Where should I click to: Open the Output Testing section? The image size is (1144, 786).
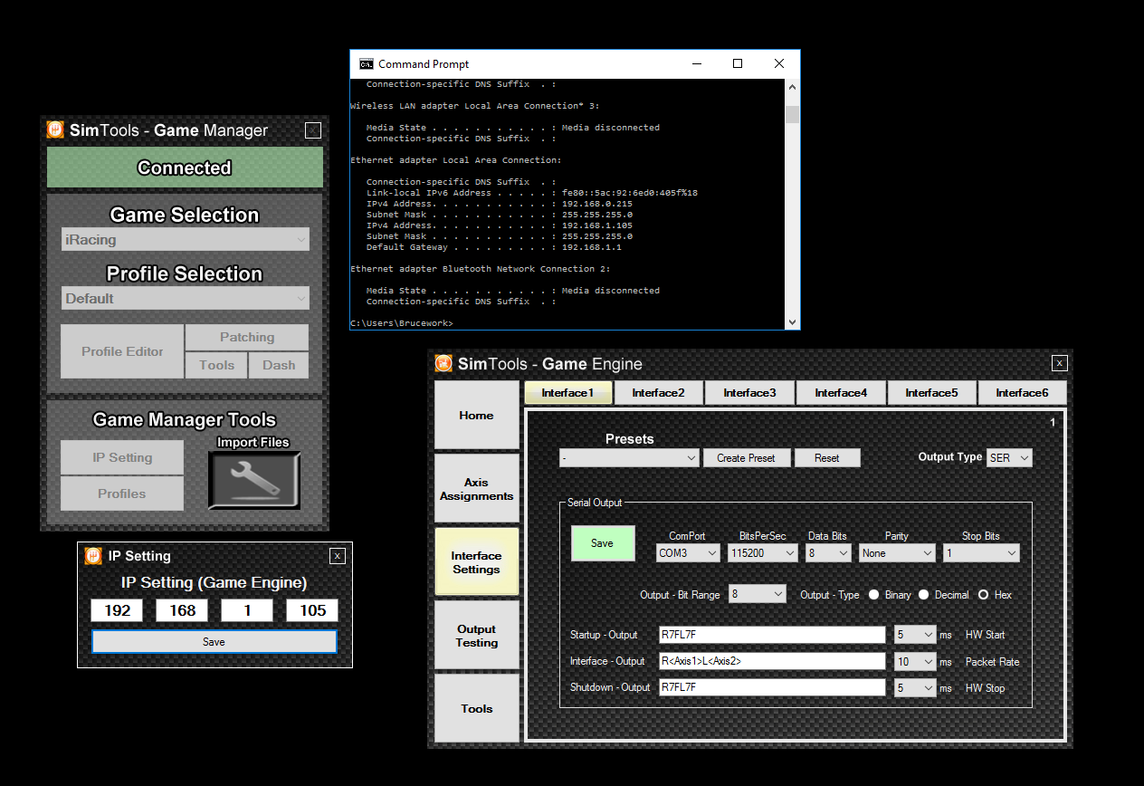(477, 636)
